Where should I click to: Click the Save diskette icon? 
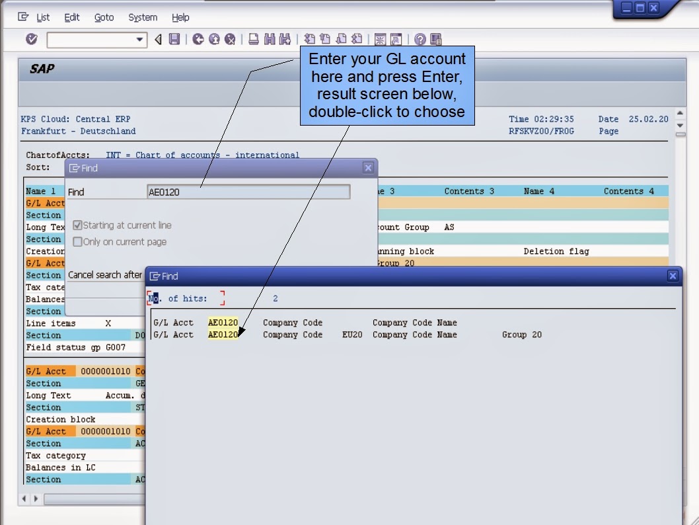click(174, 39)
